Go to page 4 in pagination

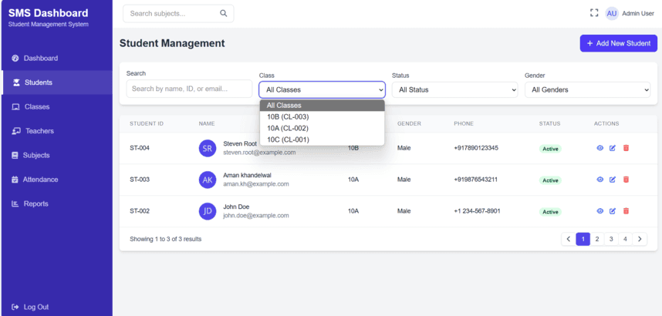point(625,239)
